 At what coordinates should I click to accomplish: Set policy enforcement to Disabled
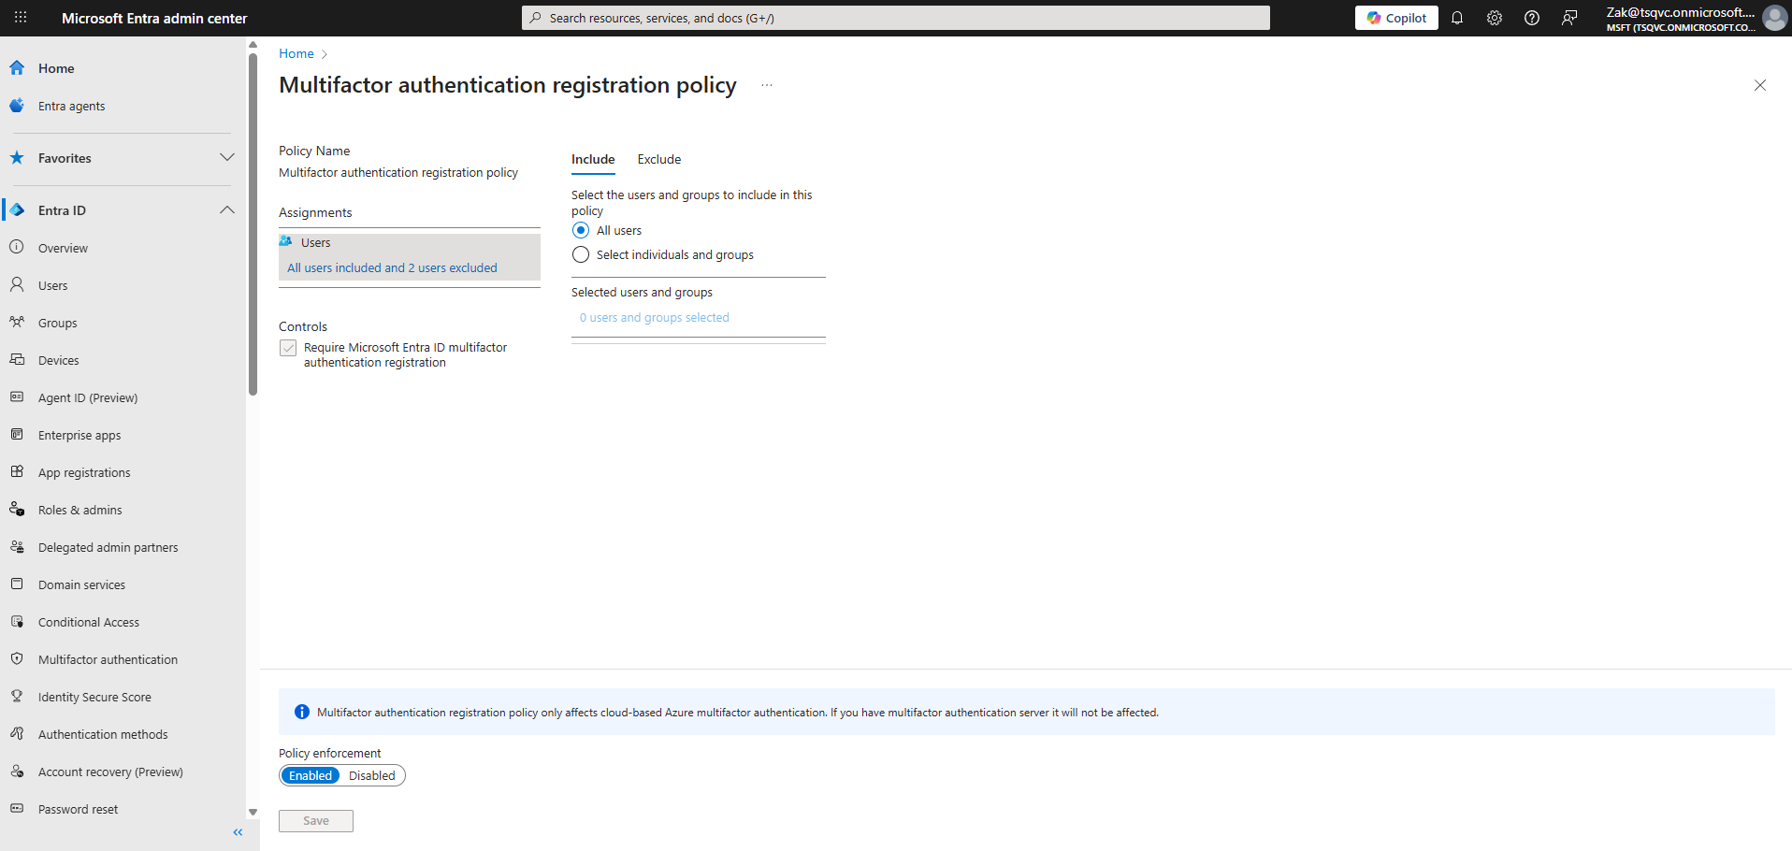[371, 775]
